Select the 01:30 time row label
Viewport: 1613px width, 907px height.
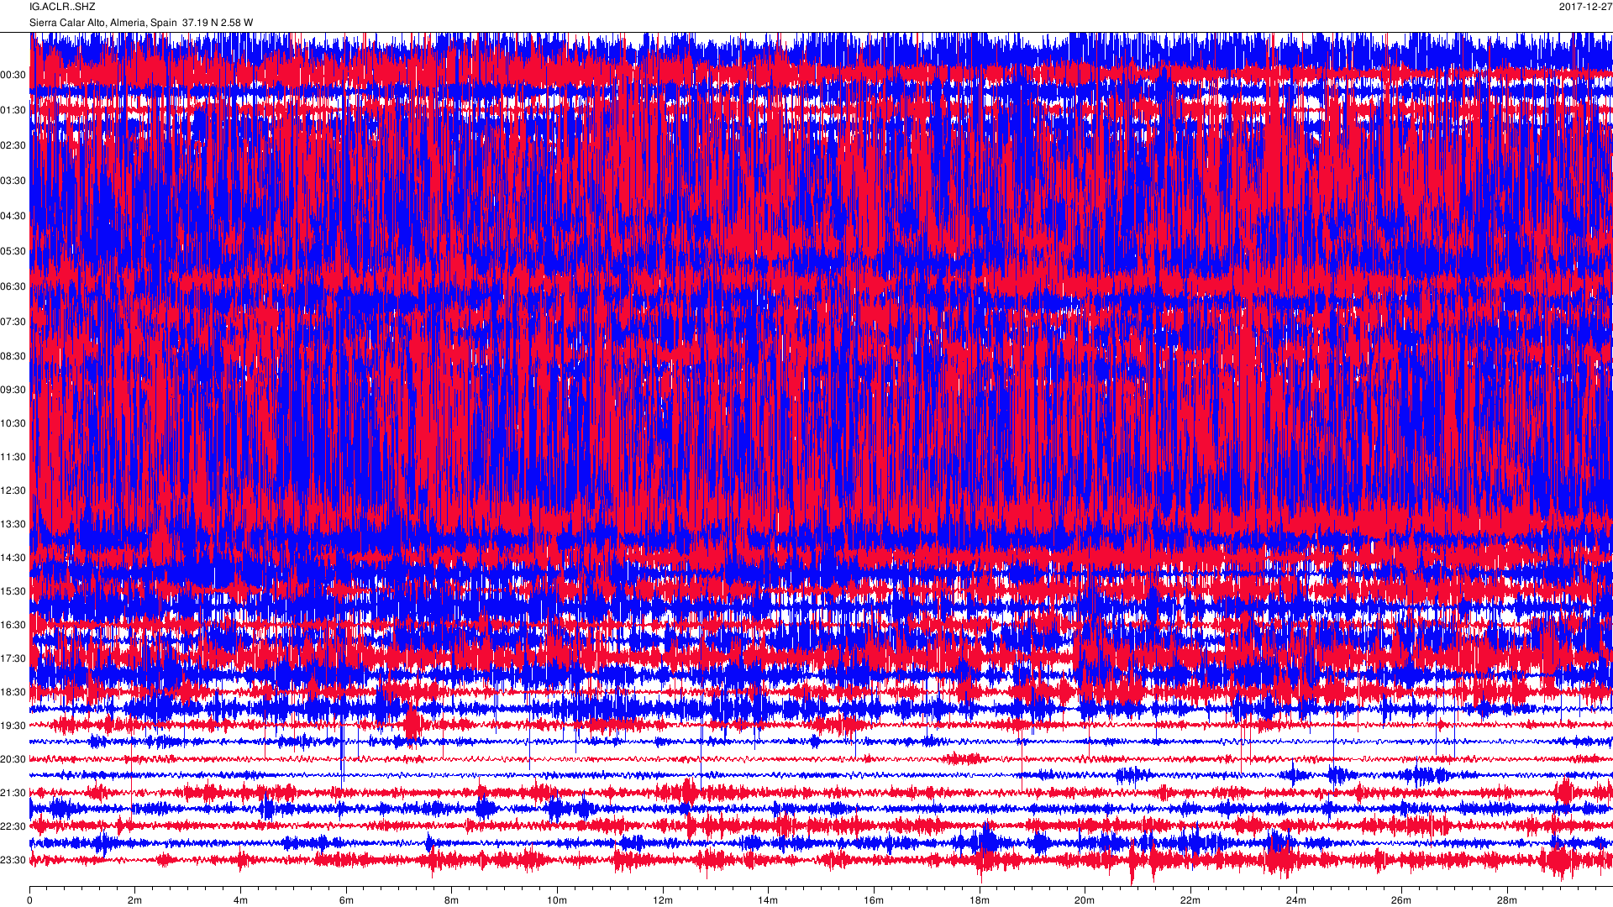click(x=13, y=111)
